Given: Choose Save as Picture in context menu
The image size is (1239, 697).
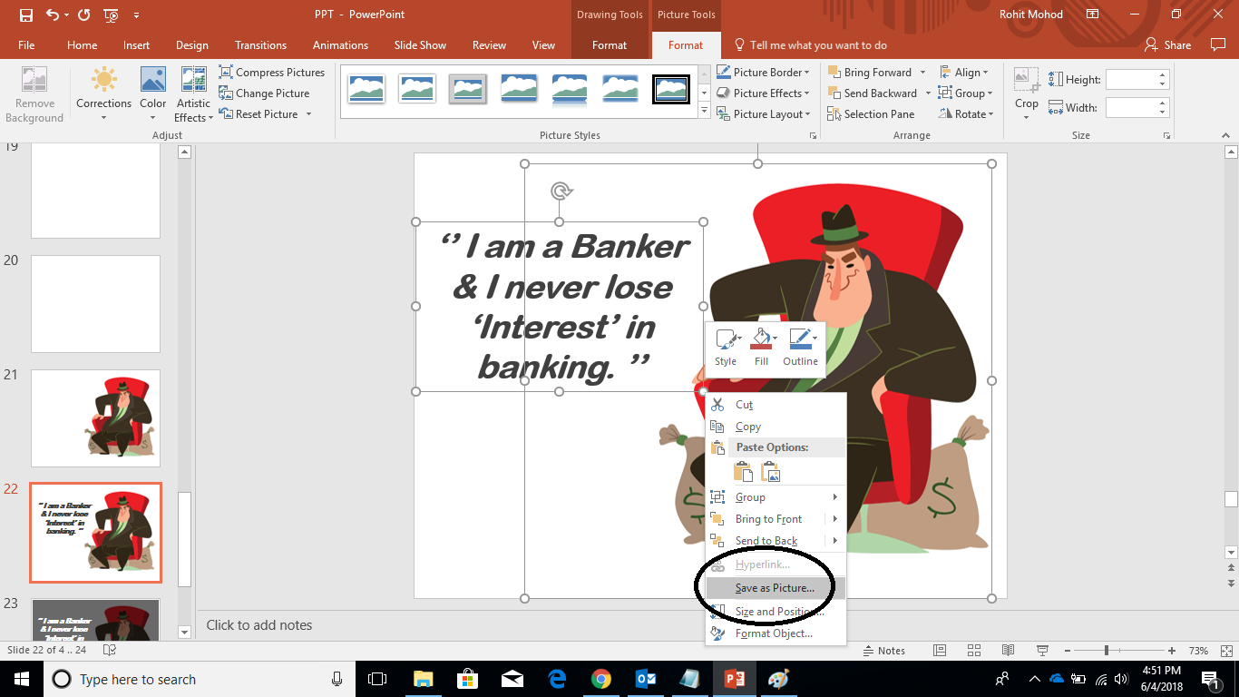Looking at the screenshot, I should pyautogui.click(x=776, y=588).
